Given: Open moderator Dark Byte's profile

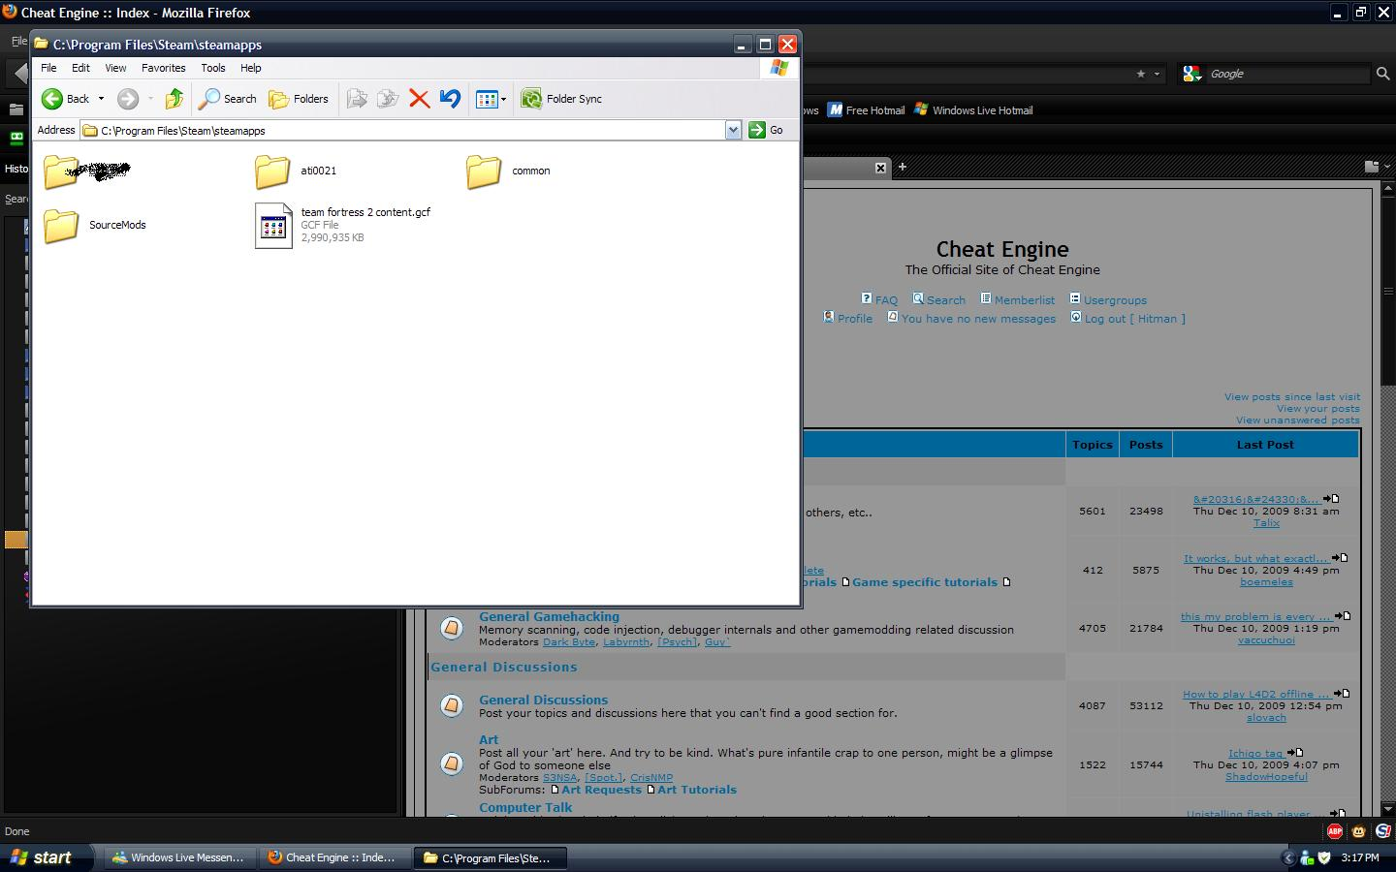Looking at the screenshot, I should (569, 641).
